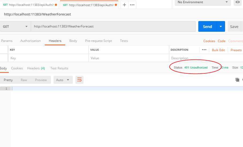Click the header Value input cell

click(129, 58)
